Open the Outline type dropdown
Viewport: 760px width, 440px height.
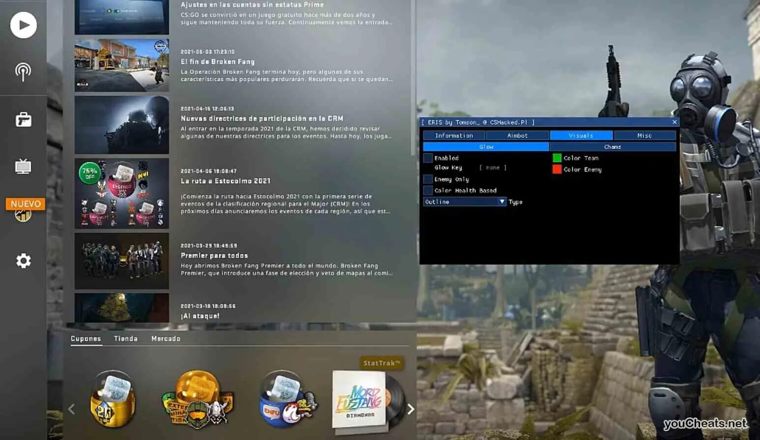pos(465,202)
